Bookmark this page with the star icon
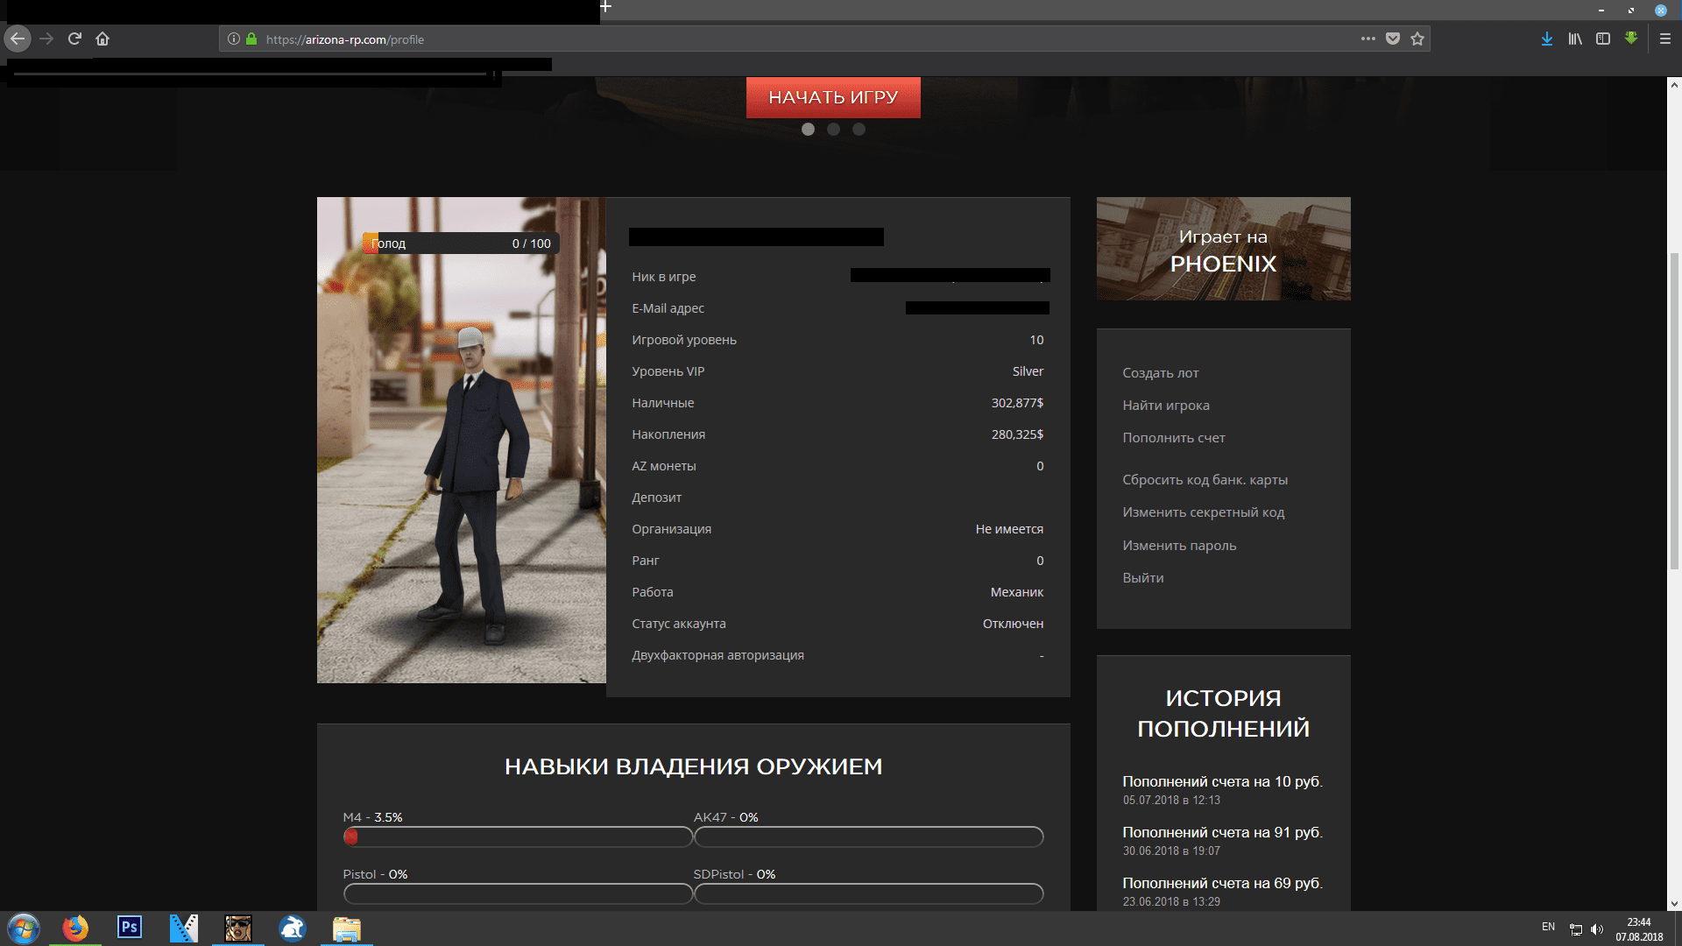This screenshot has height=946, width=1682. coord(1417,39)
